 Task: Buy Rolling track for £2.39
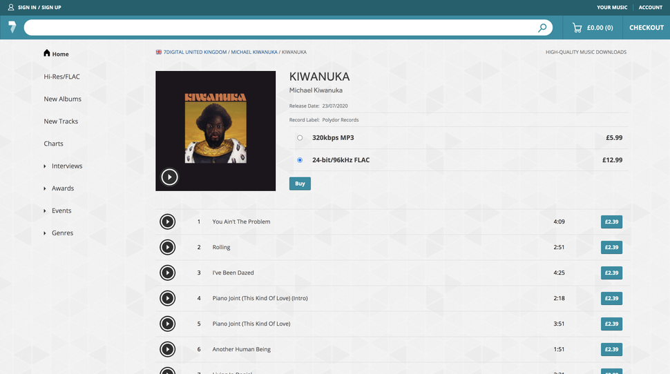click(611, 247)
